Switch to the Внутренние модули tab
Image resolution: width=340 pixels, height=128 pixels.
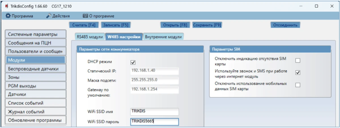pos(163,37)
